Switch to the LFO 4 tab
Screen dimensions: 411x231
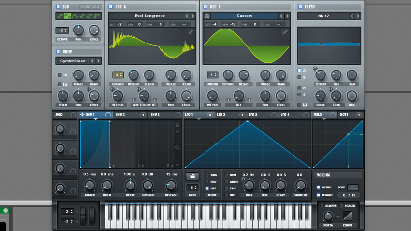(294, 115)
